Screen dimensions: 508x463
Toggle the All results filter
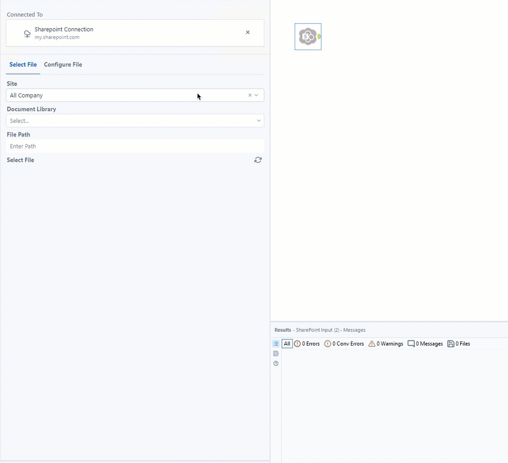coord(287,343)
